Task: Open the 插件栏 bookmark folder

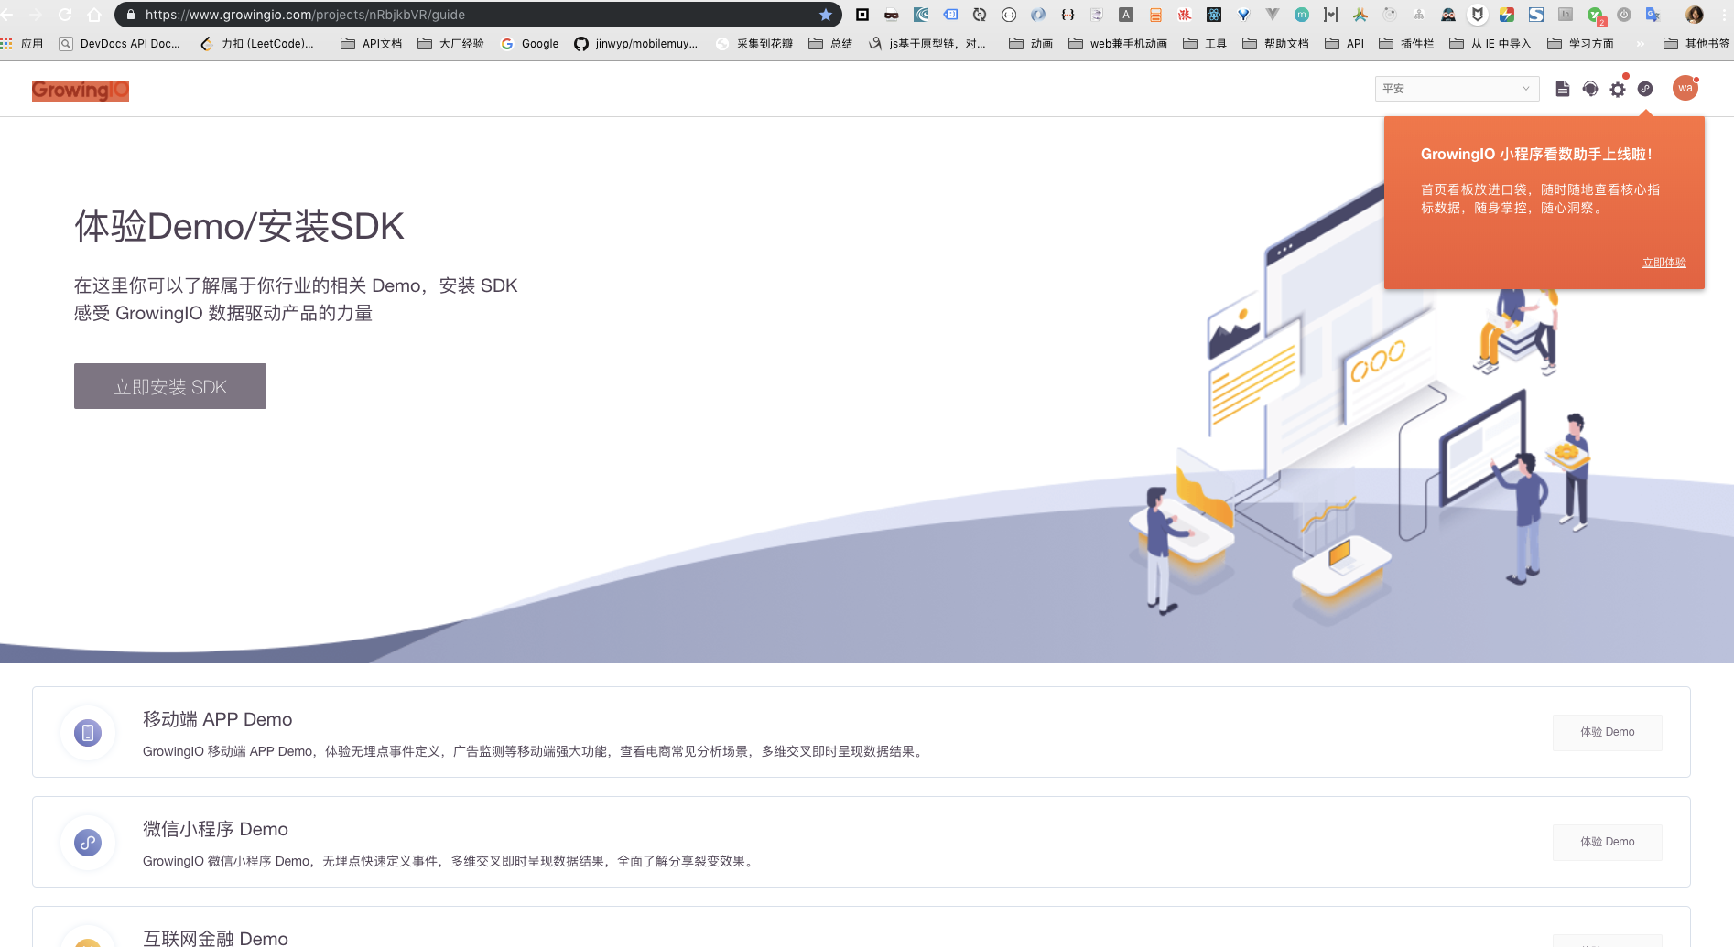Action: pyautogui.click(x=1406, y=44)
